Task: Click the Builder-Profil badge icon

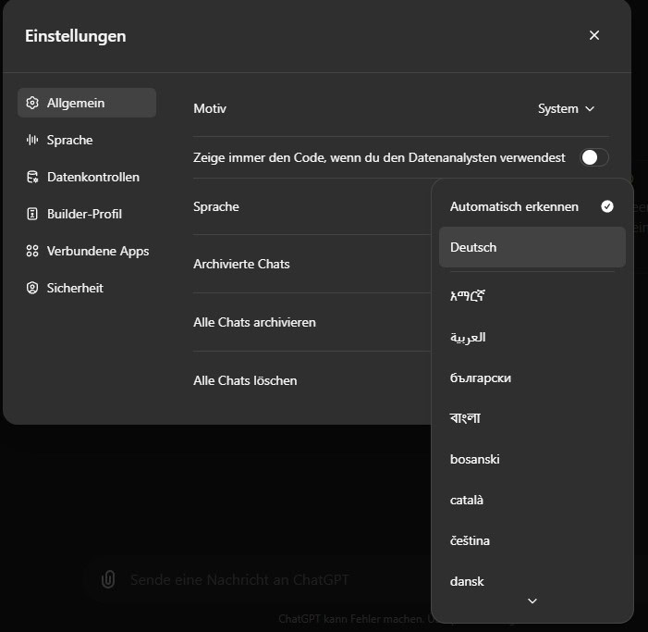Action: (32, 214)
